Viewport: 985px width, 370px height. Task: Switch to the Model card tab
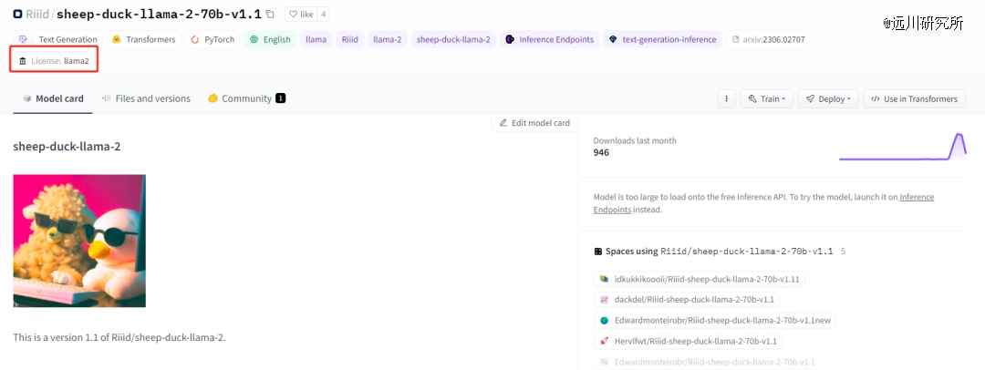tap(53, 98)
